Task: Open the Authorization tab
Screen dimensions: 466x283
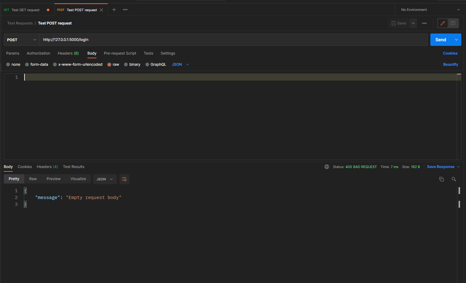Action: pos(38,53)
